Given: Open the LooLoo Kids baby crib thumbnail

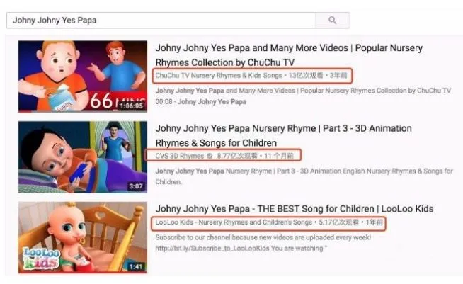Looking at the screenshot, I should 83,237.
